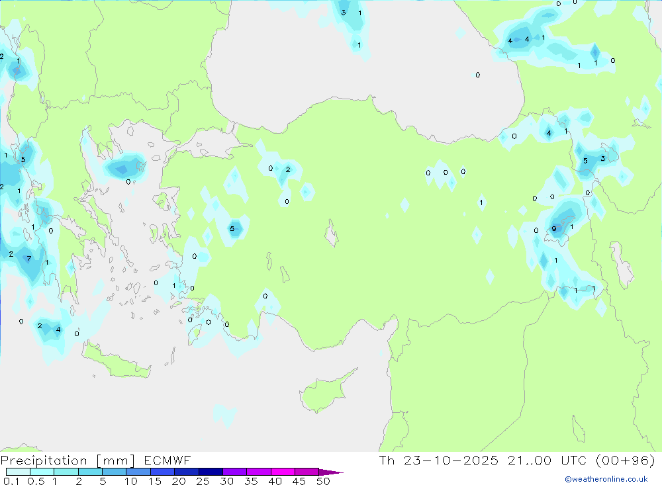Image resolution: width=662 pixels, height=485 pixels.
Task: Click the '15' legend scale label
Action: (155, 481)
